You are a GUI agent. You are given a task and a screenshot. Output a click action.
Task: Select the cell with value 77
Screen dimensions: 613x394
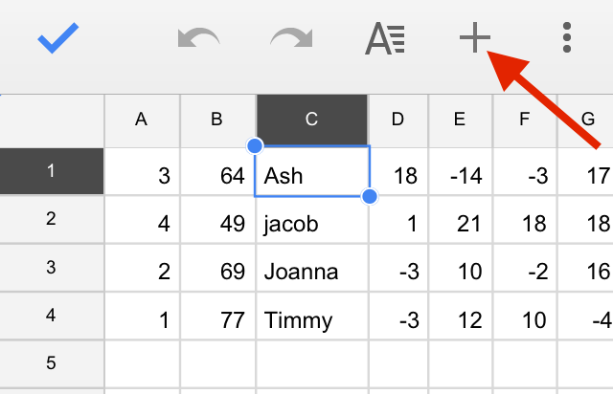(218, 316)
